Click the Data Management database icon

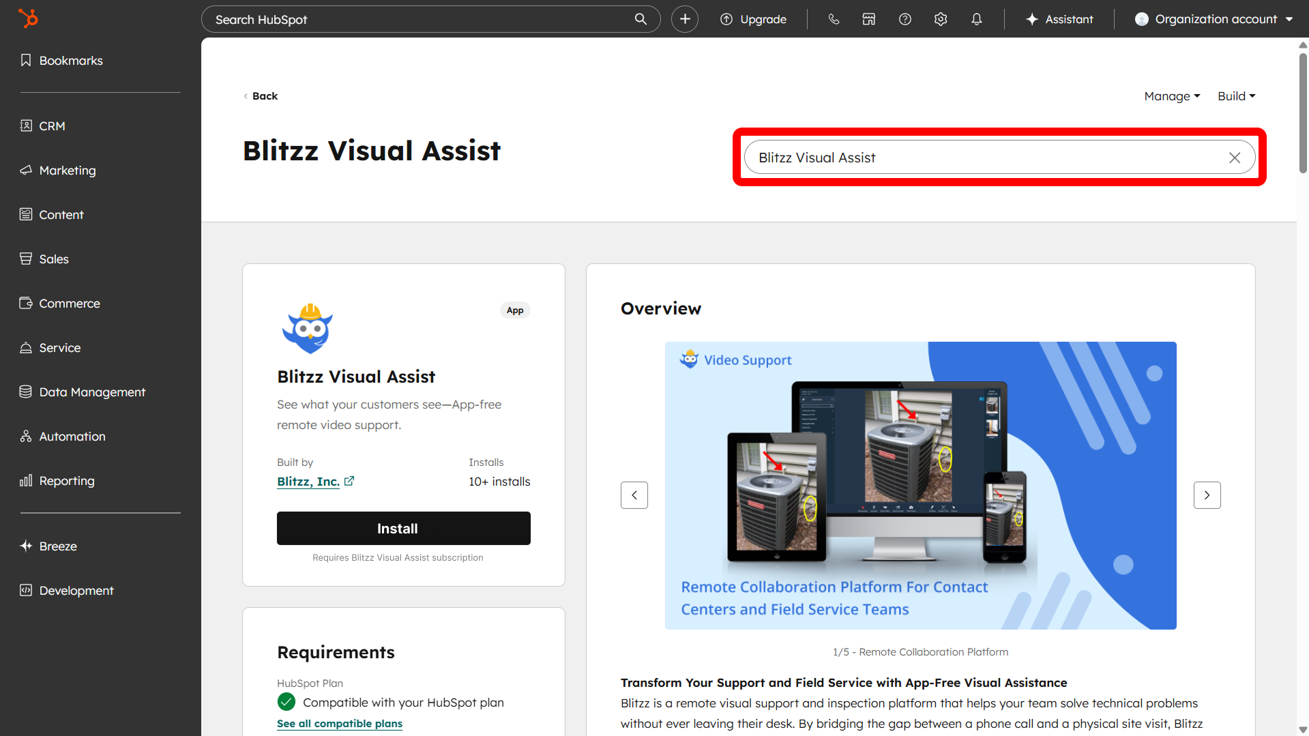pyautogui.click(x=26, y=392)
